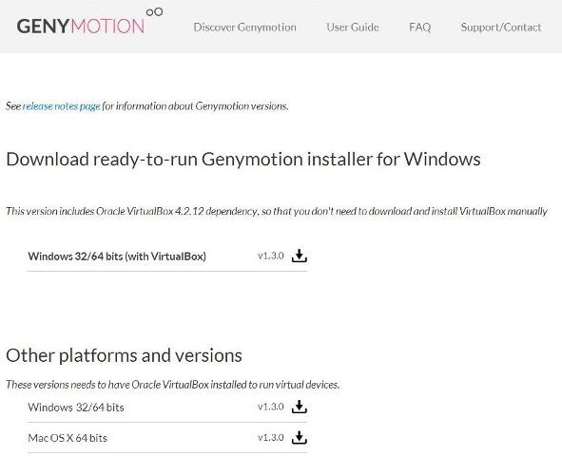Open Support/Contact page
This screenshot has width=562, height=456.
[501, 28]
